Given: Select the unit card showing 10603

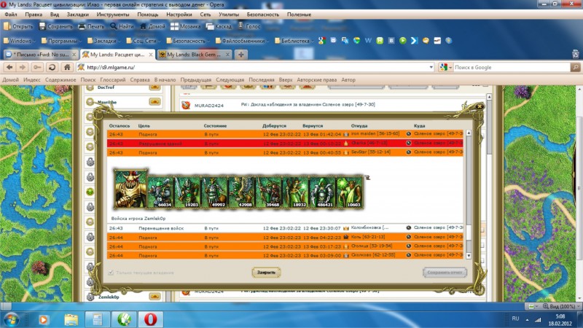Looking at the screenshot, I should 349,192.
